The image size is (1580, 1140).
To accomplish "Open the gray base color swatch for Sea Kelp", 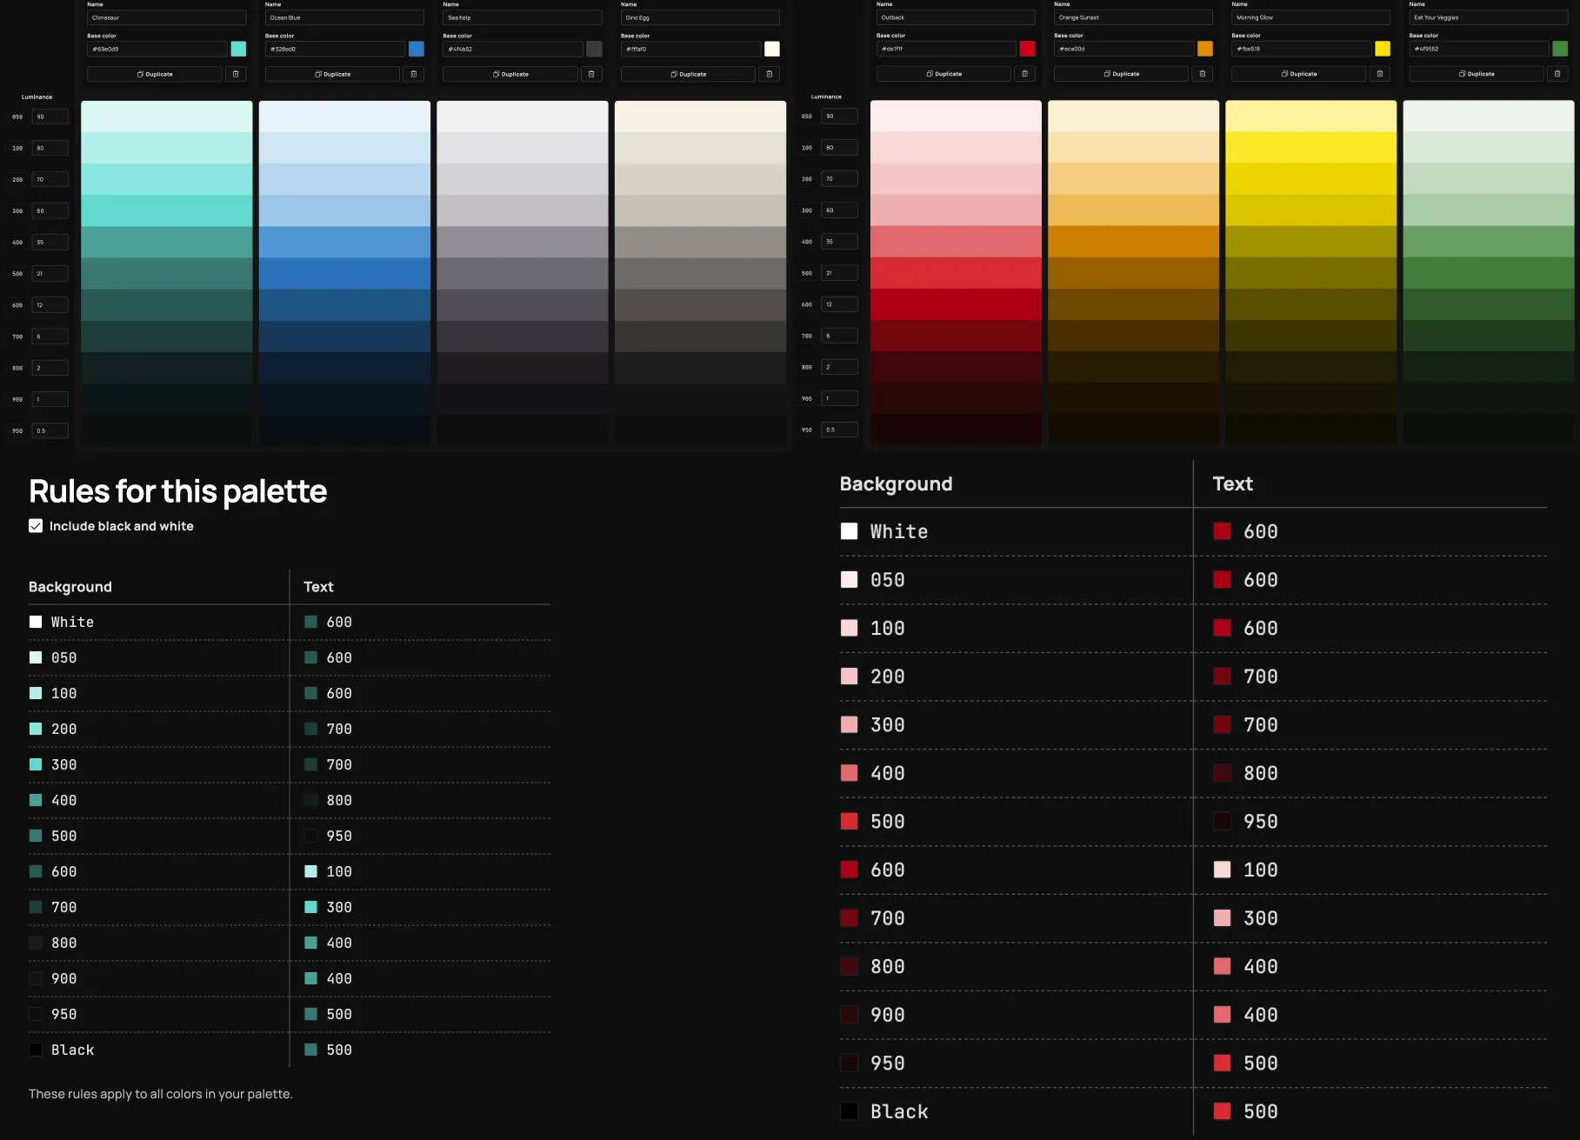I will pyautogui.click(x=594, y=49).
